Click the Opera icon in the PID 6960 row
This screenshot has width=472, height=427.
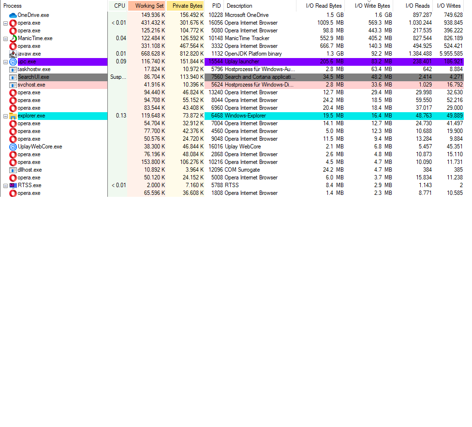click(13, 108)
